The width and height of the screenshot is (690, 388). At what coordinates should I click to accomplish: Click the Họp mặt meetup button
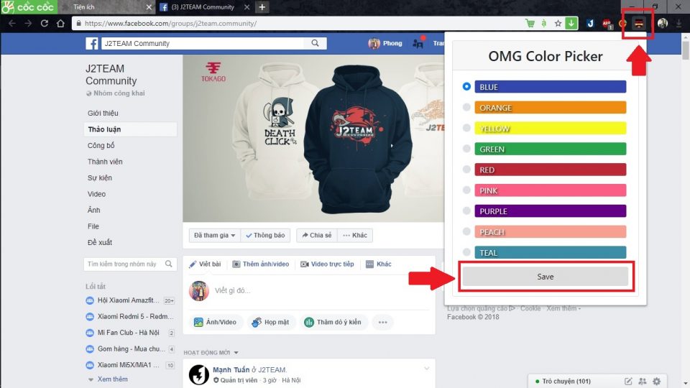pyautogui.click(x=270, y=322)
